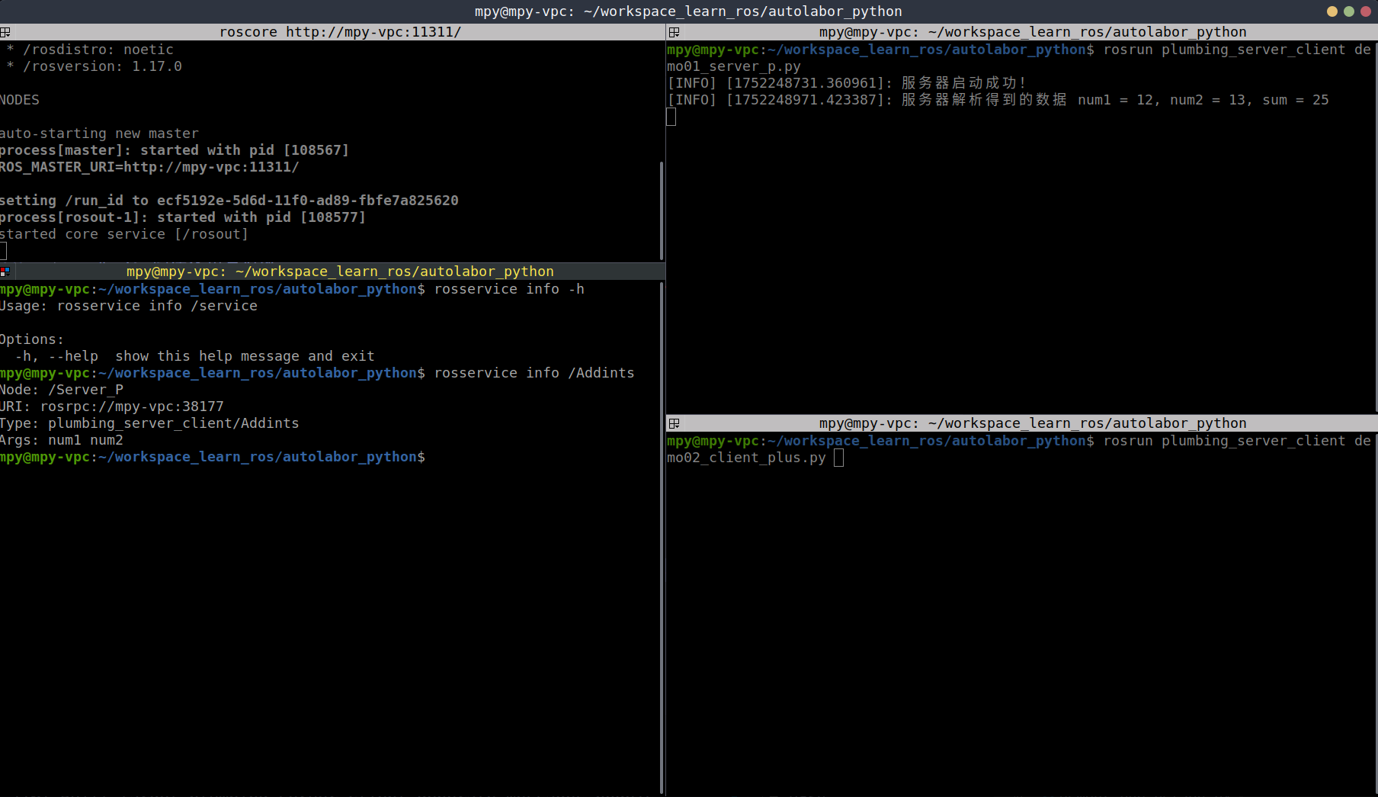Viewport: 1378px width, 797px height.
Task: Close the terminal window with the red button
Action: coord(1365,11)
